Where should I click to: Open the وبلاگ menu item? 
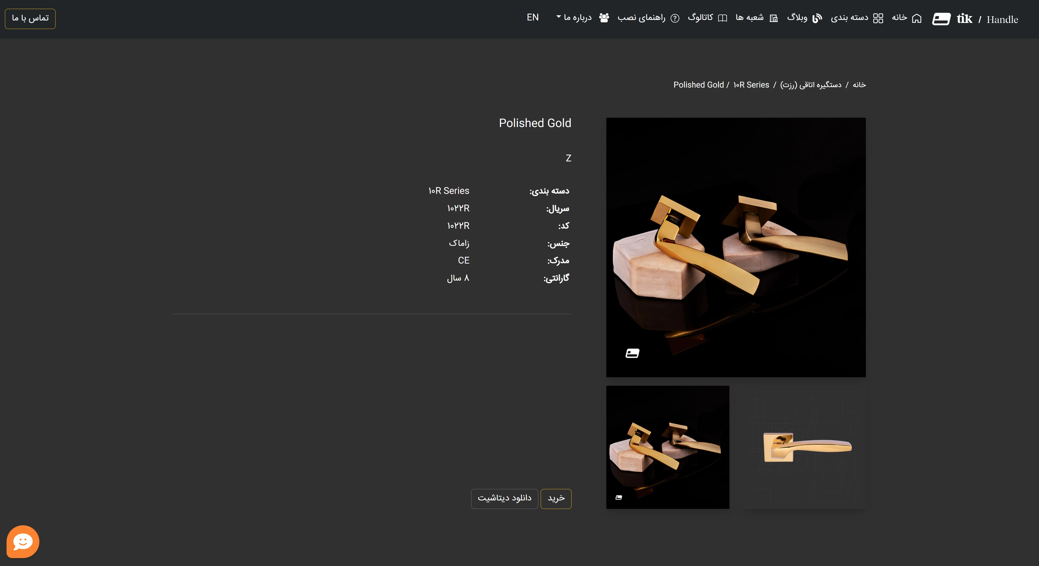point(797,17)
